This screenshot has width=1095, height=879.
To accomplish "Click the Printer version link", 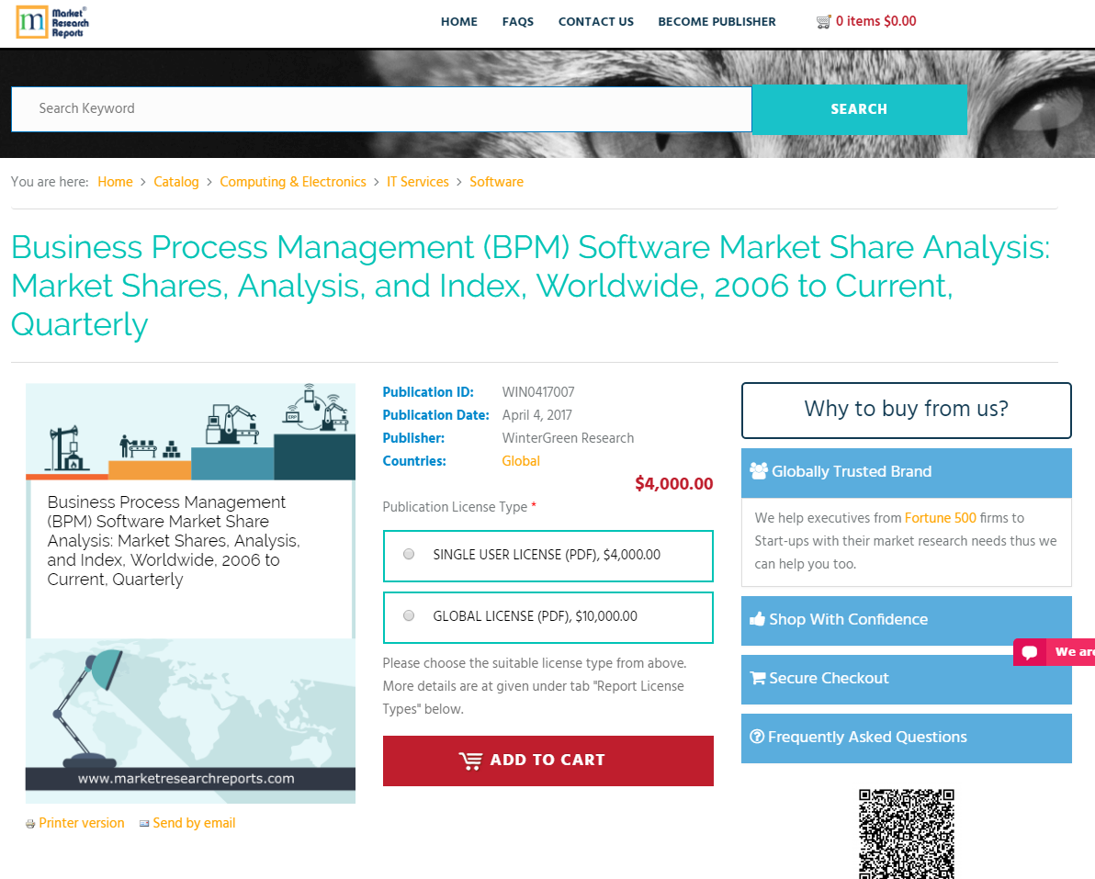I will click(82, 823).
